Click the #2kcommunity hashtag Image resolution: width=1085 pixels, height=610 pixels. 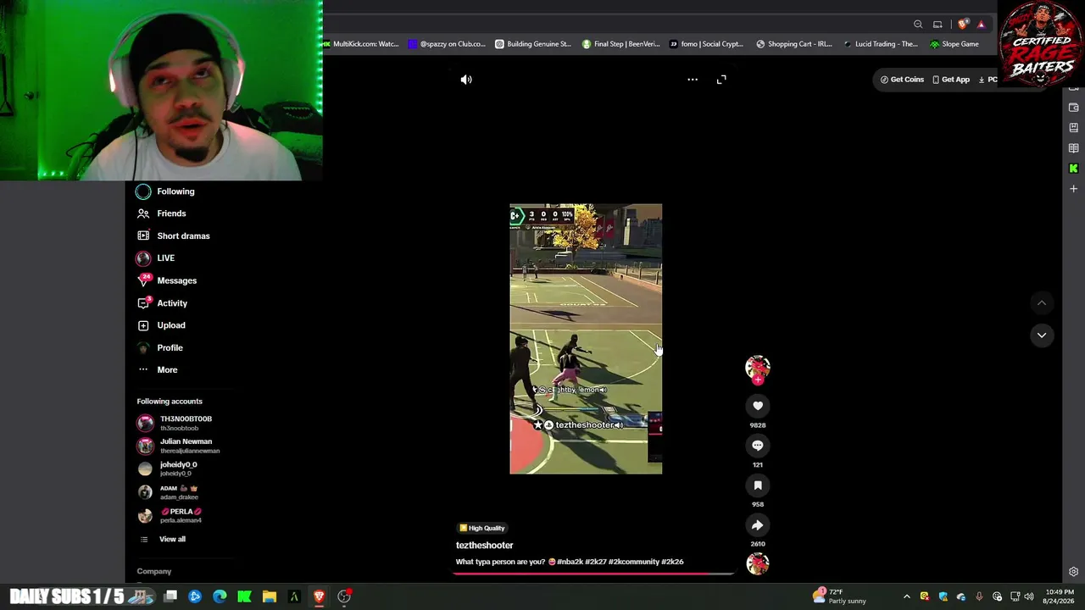tap(633, 562)
